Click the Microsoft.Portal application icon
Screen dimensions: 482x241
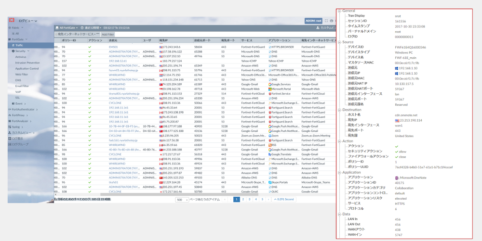(x=269, y=89)
